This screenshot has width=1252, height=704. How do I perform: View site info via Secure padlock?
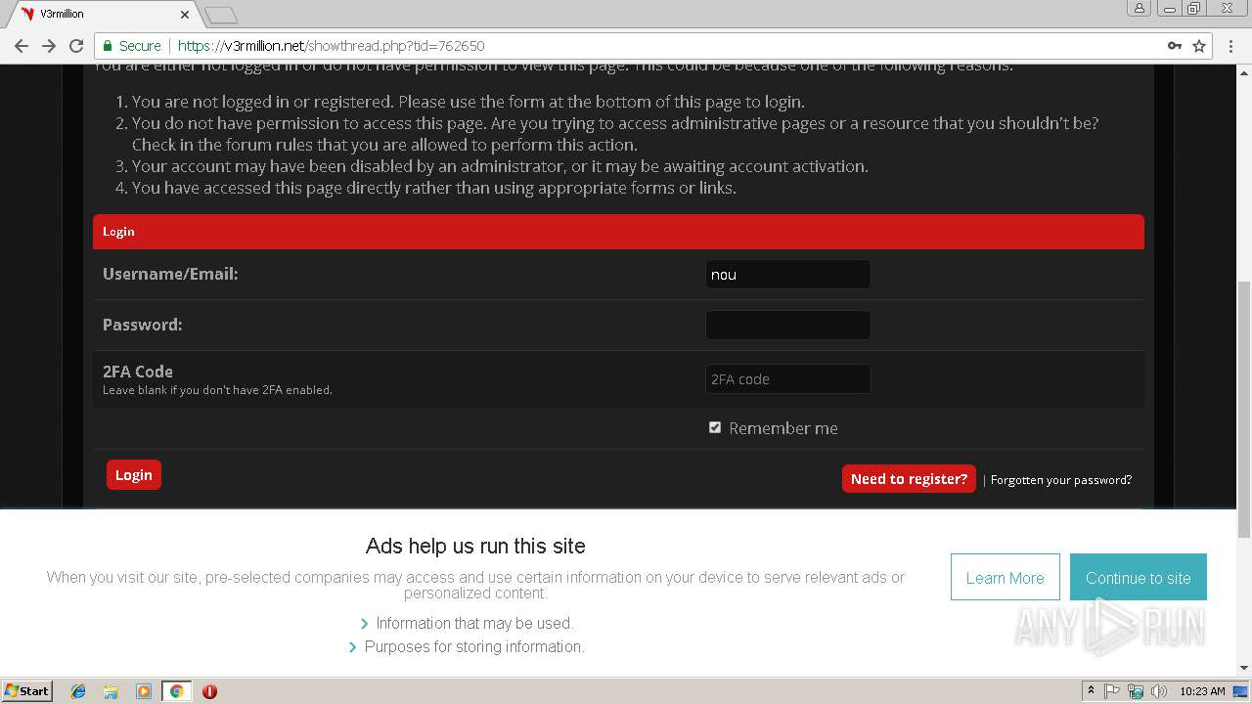click(131, 46)
